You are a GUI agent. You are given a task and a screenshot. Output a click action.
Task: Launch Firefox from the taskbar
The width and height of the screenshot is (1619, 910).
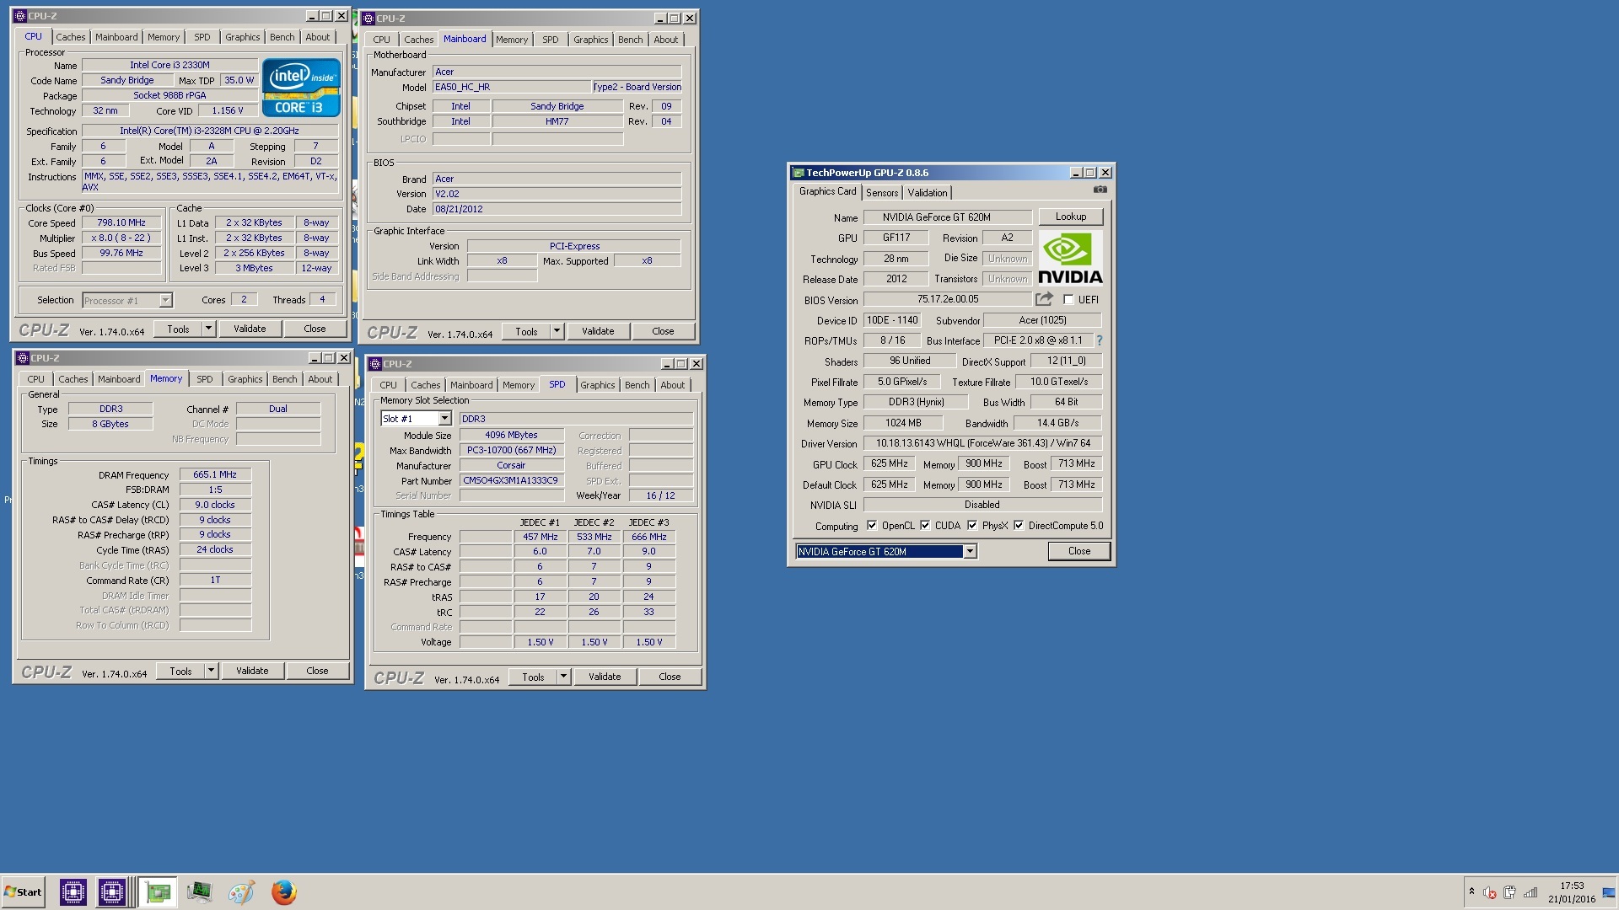point(283,892)
